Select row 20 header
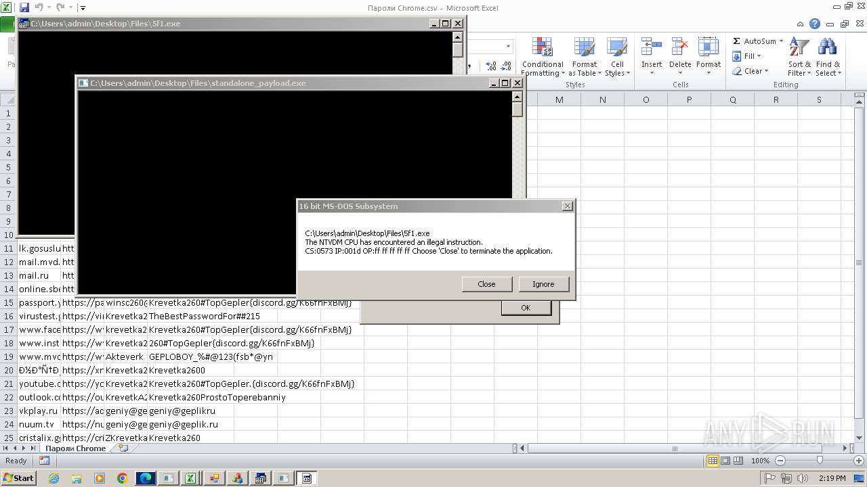867x487 pixels. (9, 370)
